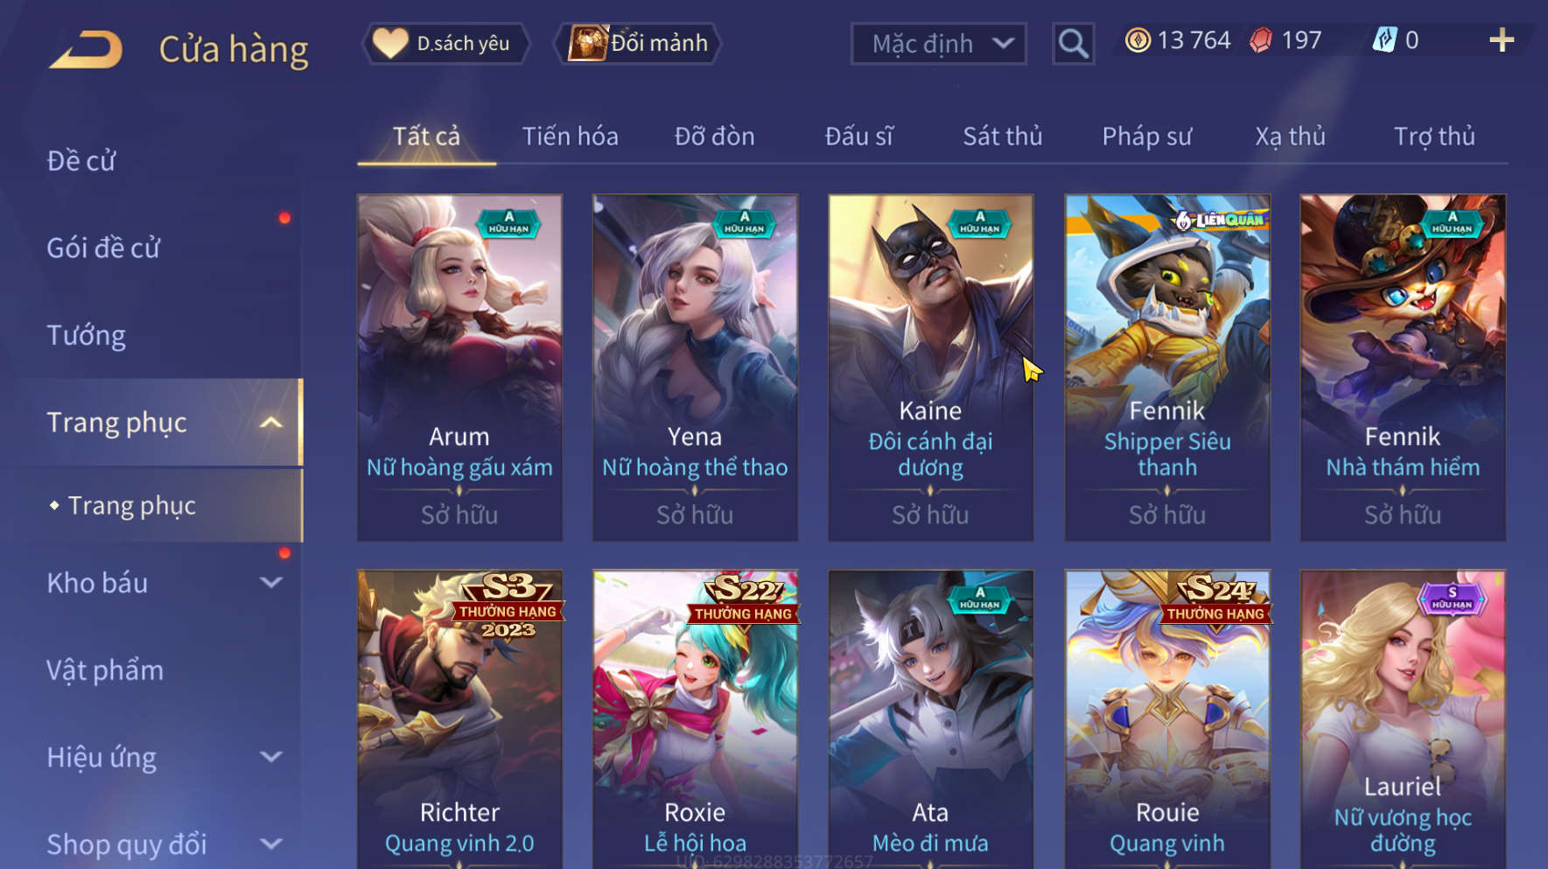Click the blue voucher currency icon

pyautogui.click(x=1384, y=40)
